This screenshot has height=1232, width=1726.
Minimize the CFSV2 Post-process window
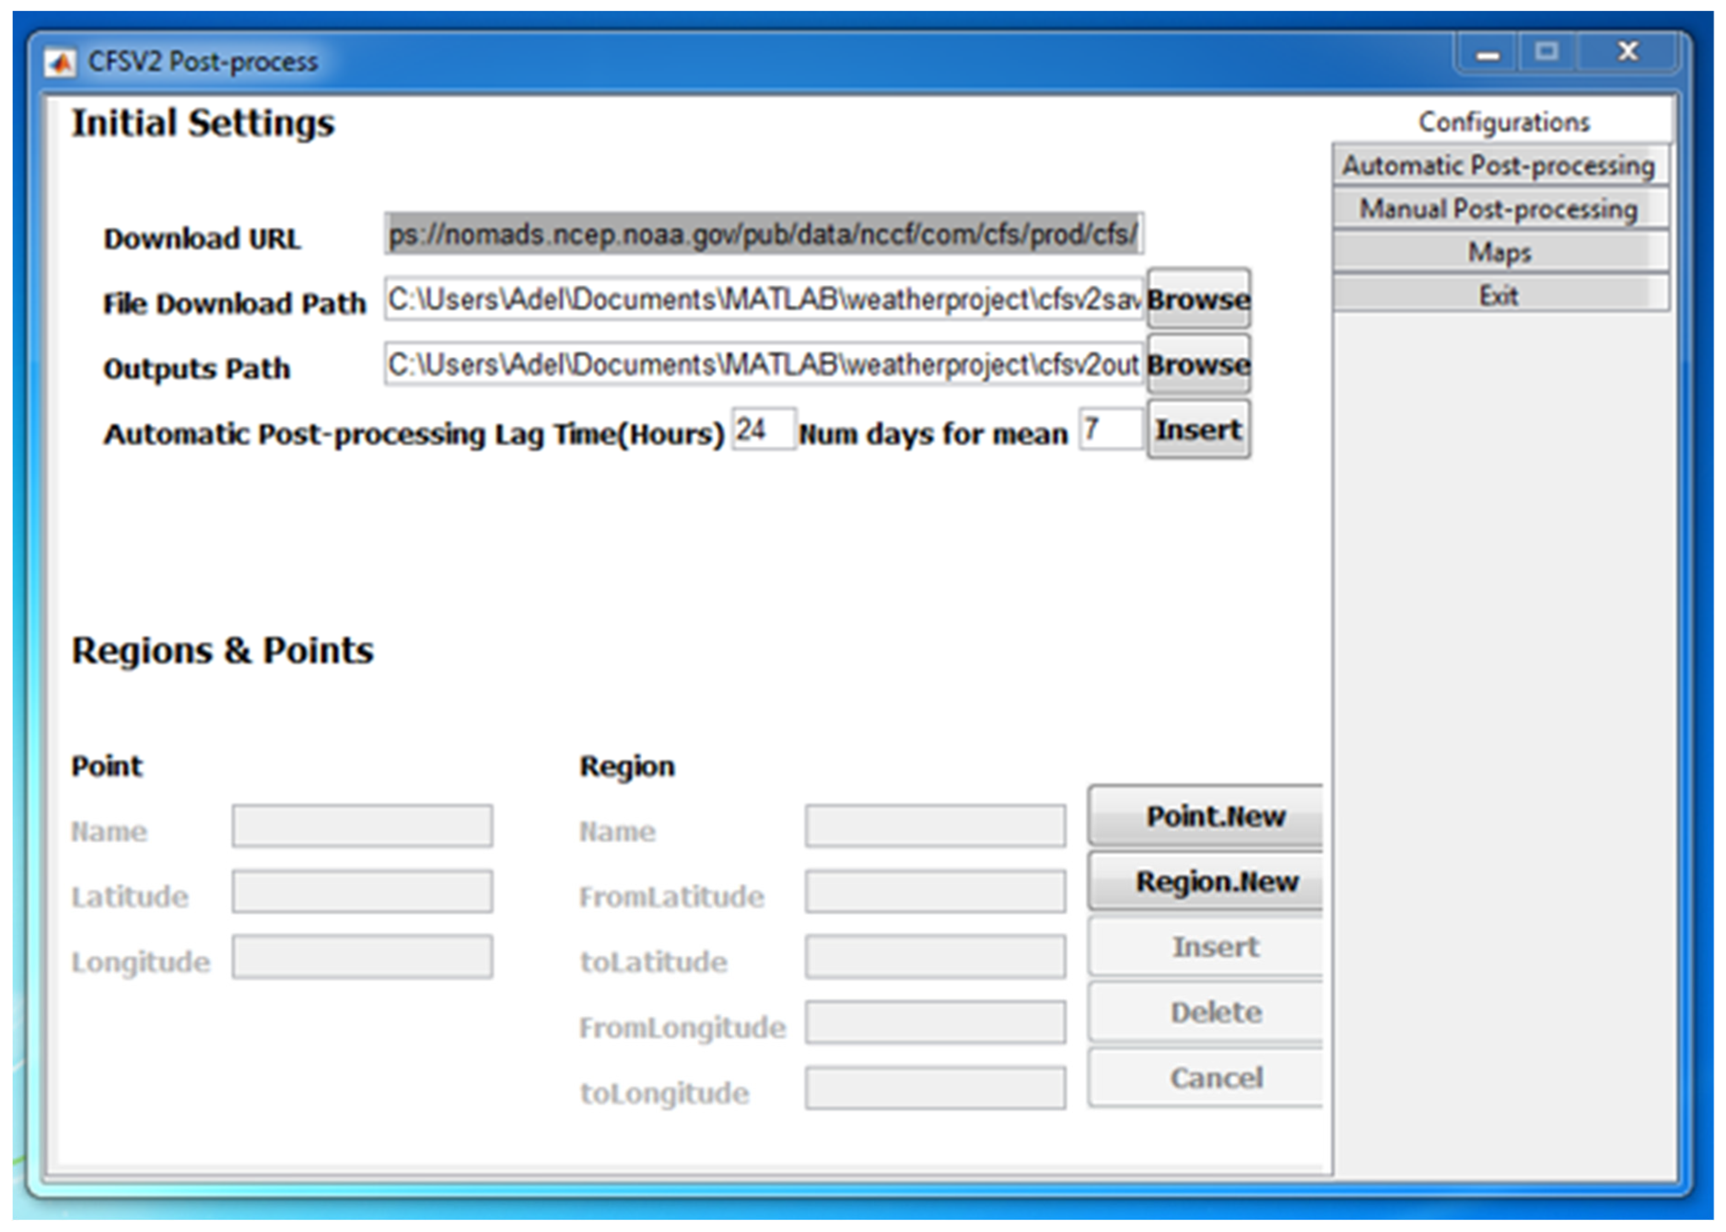1487,55
